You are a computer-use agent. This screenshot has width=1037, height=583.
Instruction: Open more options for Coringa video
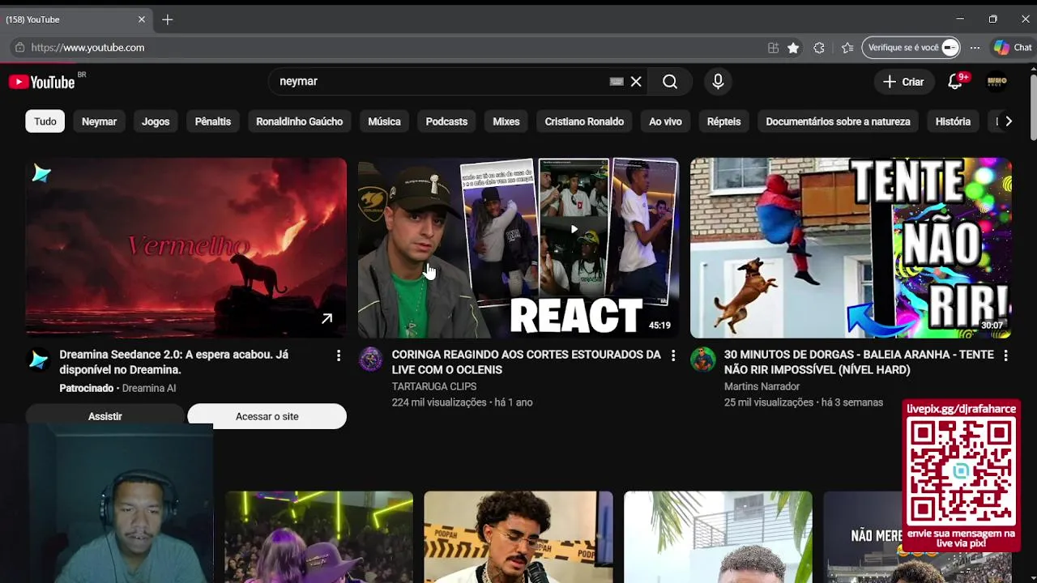click(672, 355)
